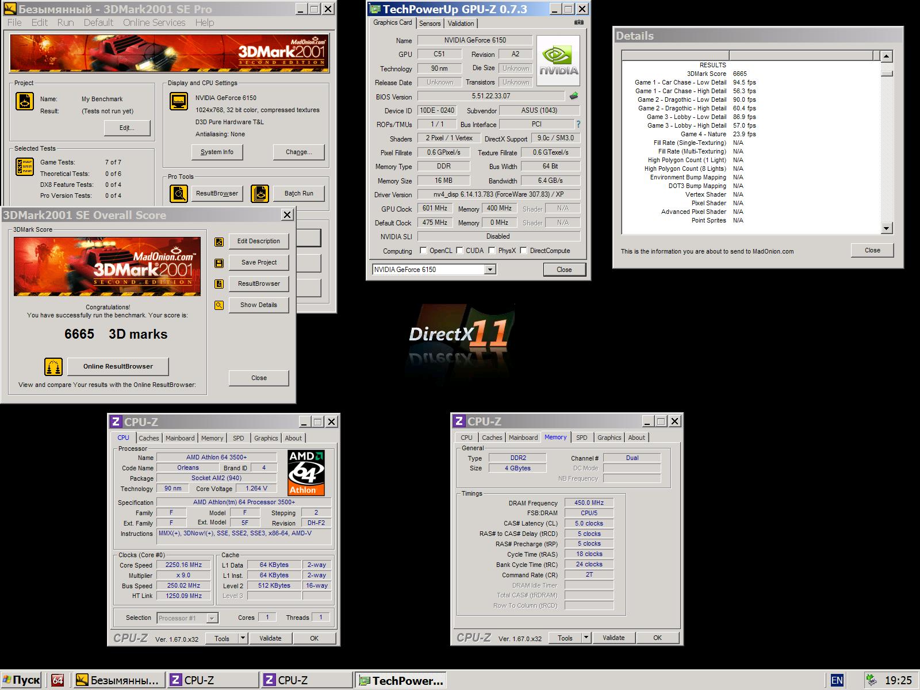This screenshot has width=920, height=690.
Task: Click the Details list scroll up arrow
Action: coord(886,56)
